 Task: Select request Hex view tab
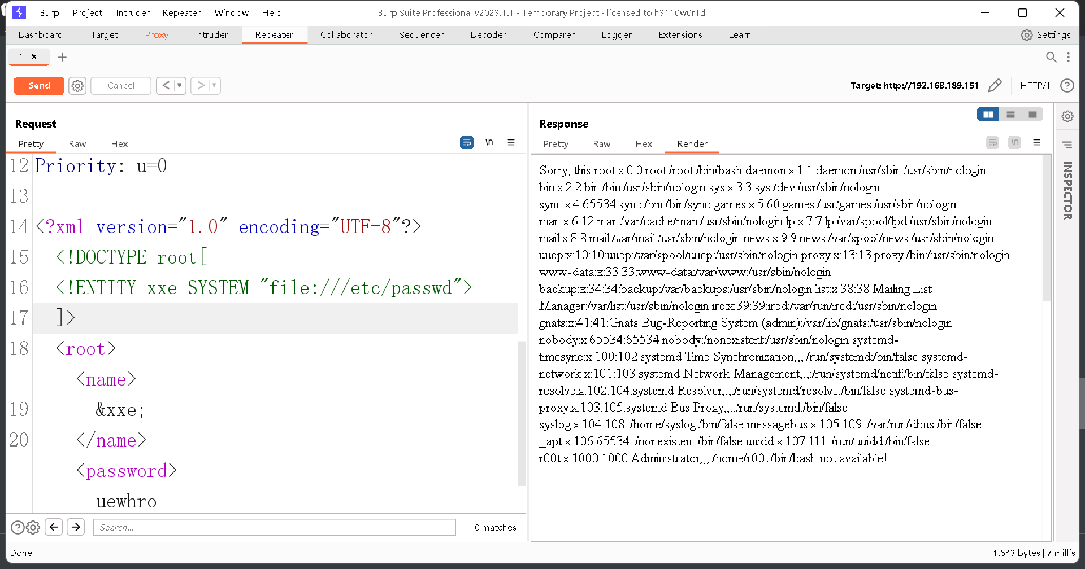click(x=119, y=144)
